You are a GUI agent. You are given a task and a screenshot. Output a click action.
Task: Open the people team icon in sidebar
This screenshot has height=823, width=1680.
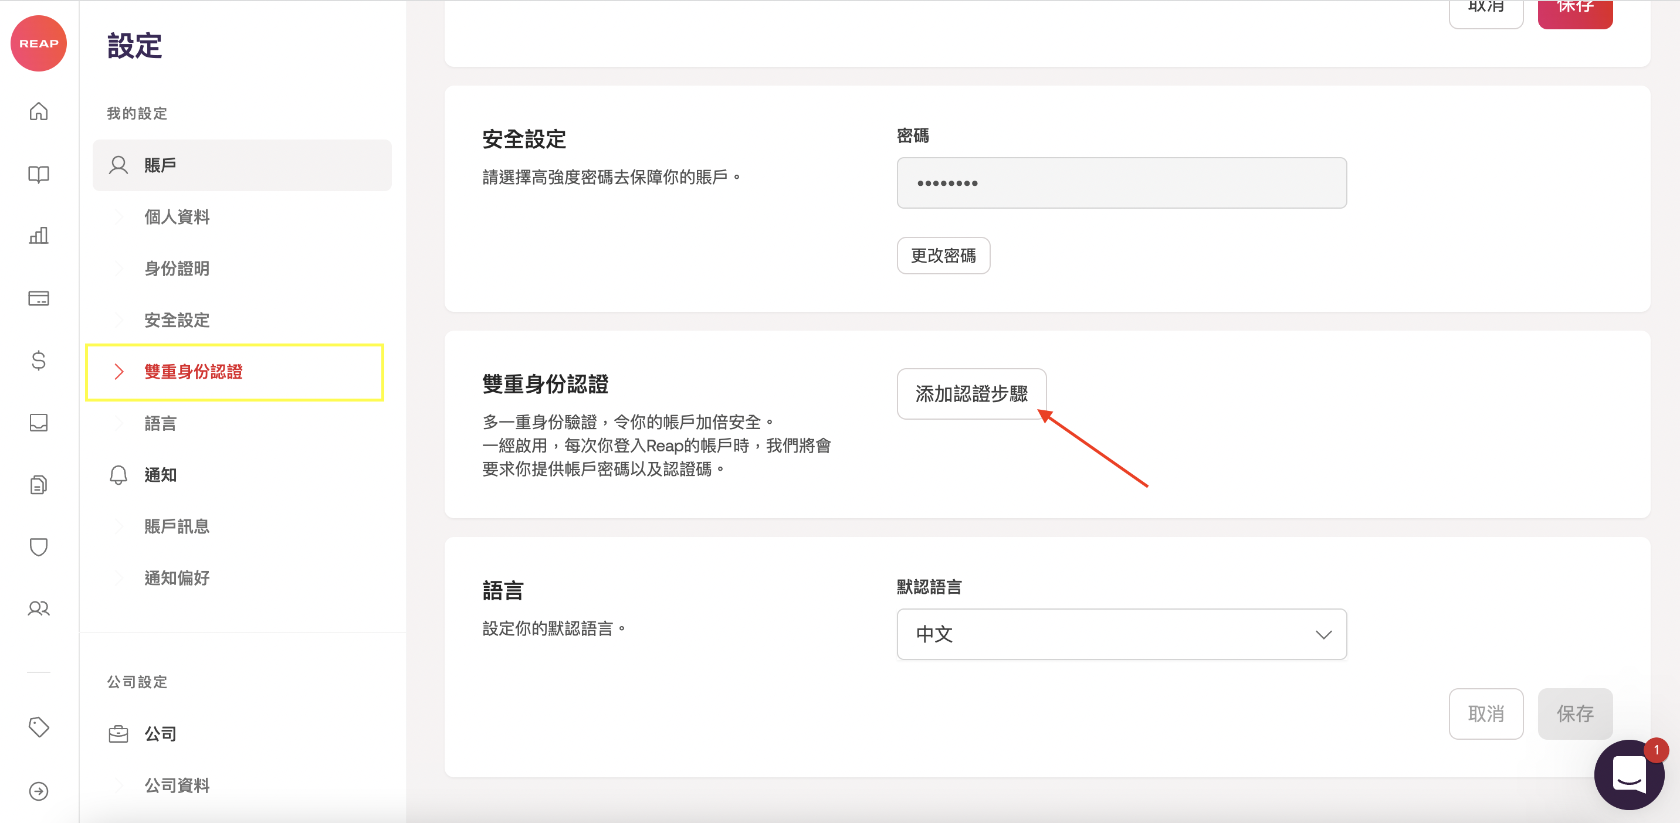(39, 608)
